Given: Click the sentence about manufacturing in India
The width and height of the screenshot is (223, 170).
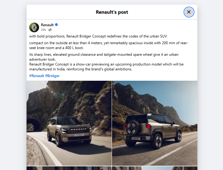Looking at the screenshot, I should (106, 67).
